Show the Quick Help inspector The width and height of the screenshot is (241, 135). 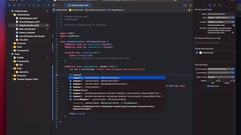coord(220,5)
